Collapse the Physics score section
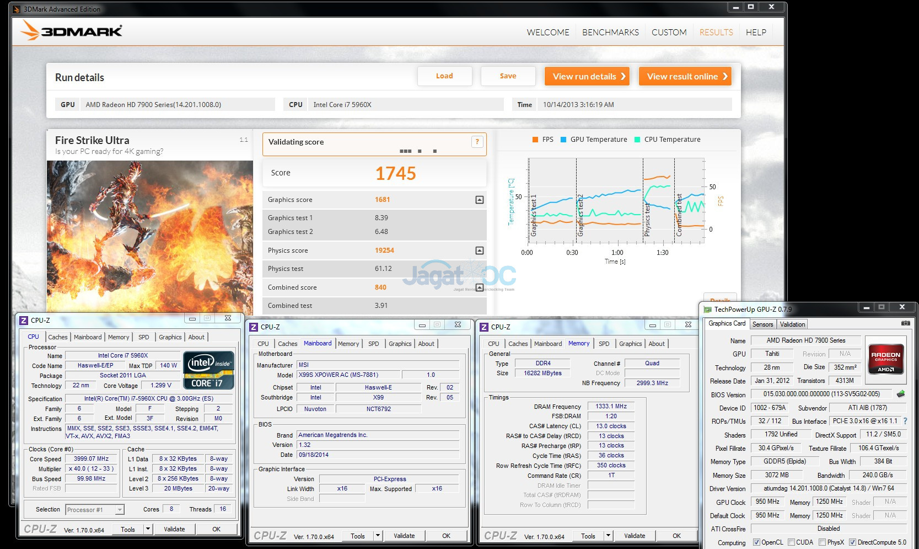The height and width of the screenshot is (549, 919). coord(479,250)
